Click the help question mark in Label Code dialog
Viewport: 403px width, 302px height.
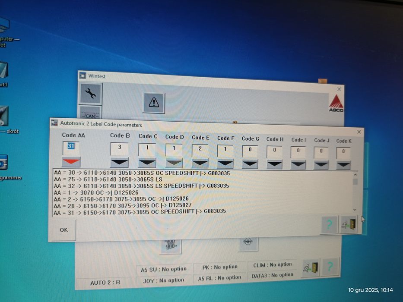pos(329,225)
